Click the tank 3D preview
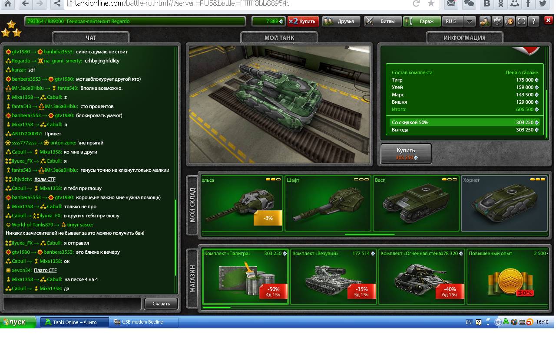556x347 pixels. point(280,105)
